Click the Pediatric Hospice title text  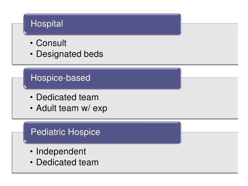pyautogui.click(x=65, y=132)
